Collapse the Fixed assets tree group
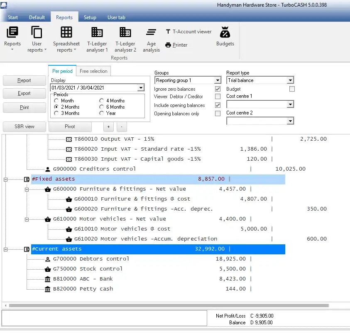This screenshot has height=333, width=350. pyautogui.click(x=6, y=179)
